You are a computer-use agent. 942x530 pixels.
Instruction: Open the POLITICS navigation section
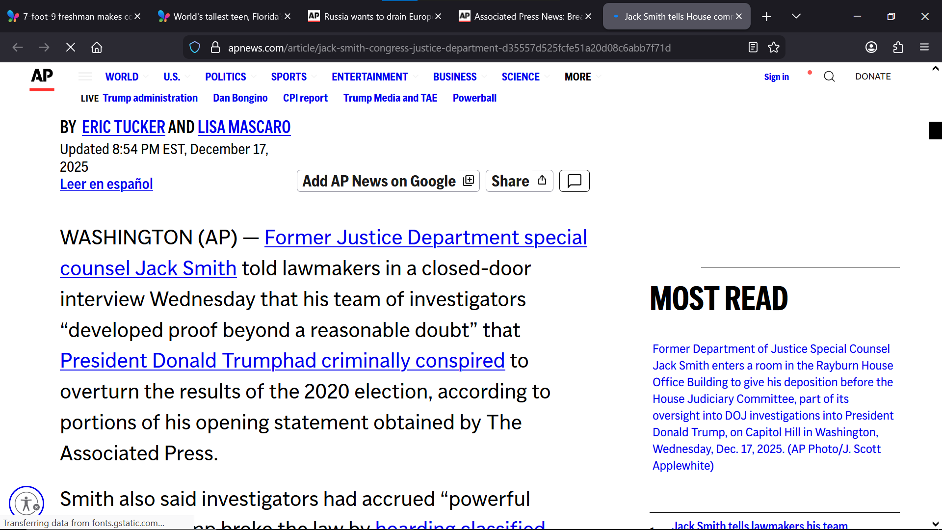click(225, 77)
